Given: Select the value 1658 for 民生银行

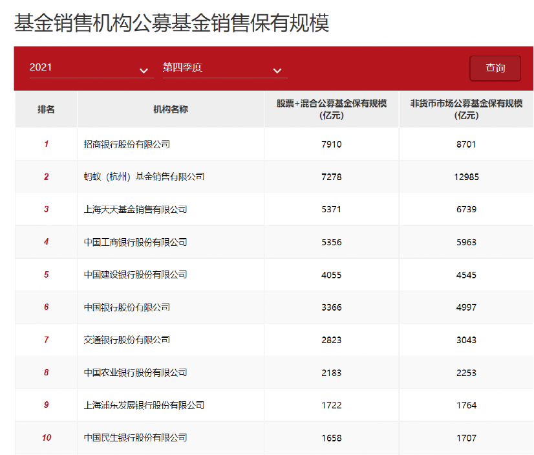Looking at the screenshot, I should pyautogui.click(x=332, y=438).
